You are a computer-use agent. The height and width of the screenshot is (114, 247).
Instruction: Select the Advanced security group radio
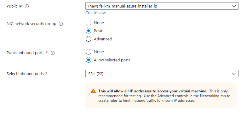[x=89, y=39]
